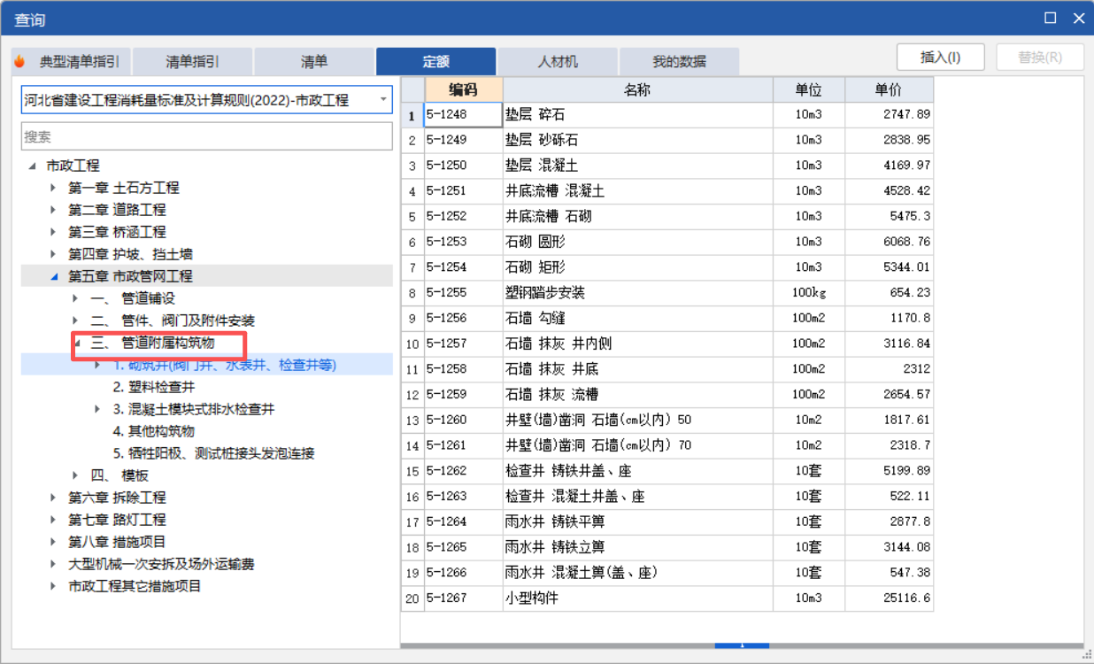Click row header number 10
Image resolution: width=1094 pixels, height=664 pixels.
pos(412,344)
